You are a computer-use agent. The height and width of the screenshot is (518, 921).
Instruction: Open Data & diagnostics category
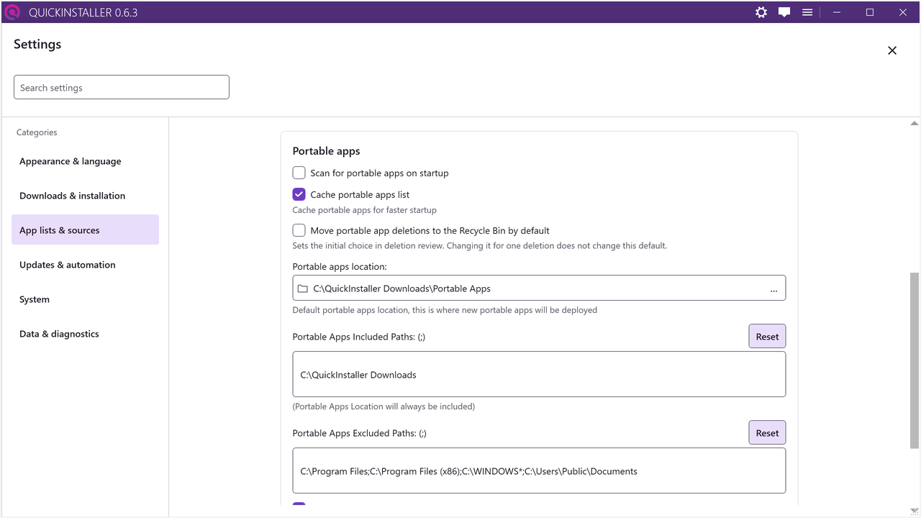tap(85, 334)
